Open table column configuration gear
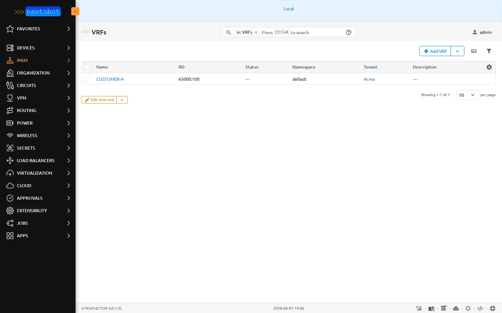 (489, 67)
